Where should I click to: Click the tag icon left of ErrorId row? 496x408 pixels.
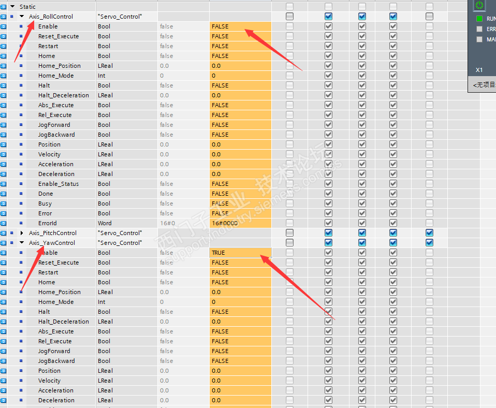(x=3, y=223)
